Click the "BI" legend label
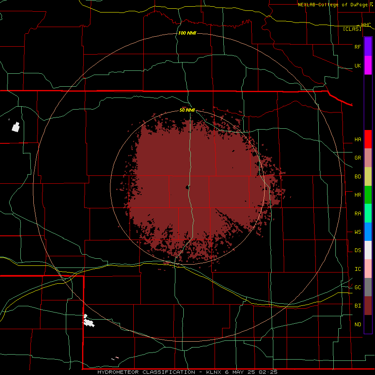The height and width of the screenshot is (375, 375). point(357,306)
